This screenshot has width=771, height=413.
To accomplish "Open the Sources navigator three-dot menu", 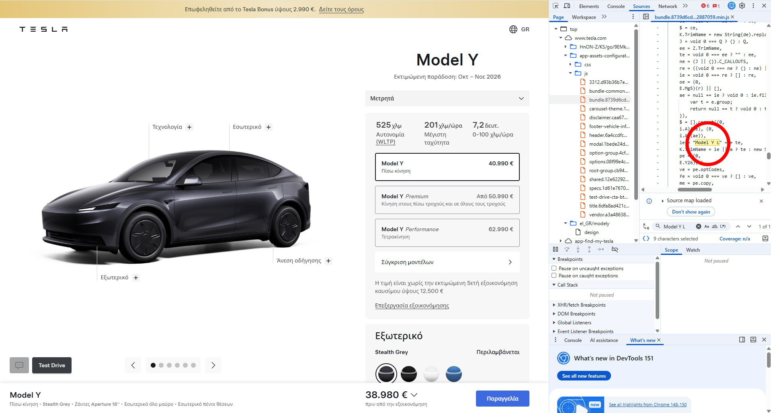I will click(633, 17).
